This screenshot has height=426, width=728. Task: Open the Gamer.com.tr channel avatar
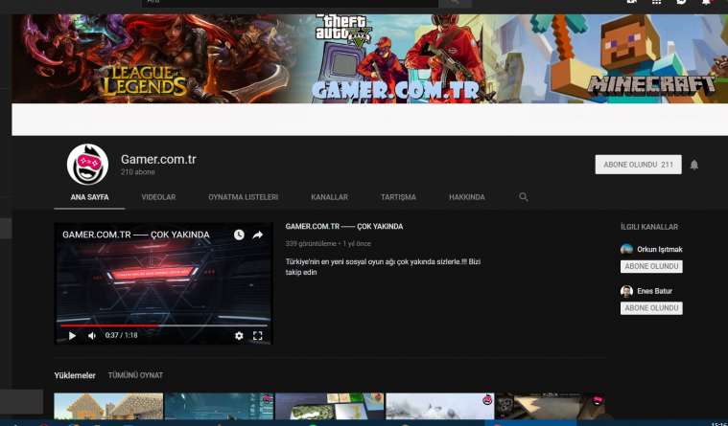click(x=87, y=164)
